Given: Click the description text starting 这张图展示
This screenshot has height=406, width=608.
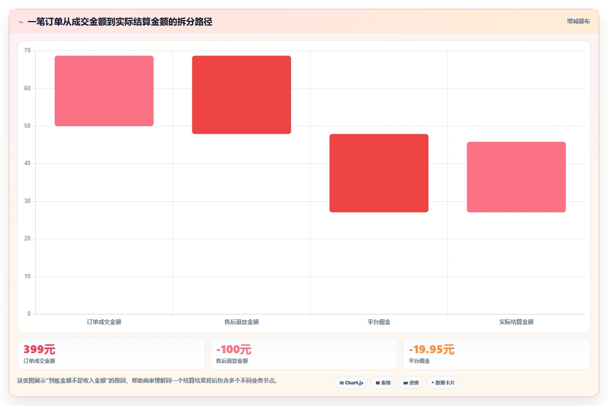Looking at the screenshot, I should (x=147, y=380).
